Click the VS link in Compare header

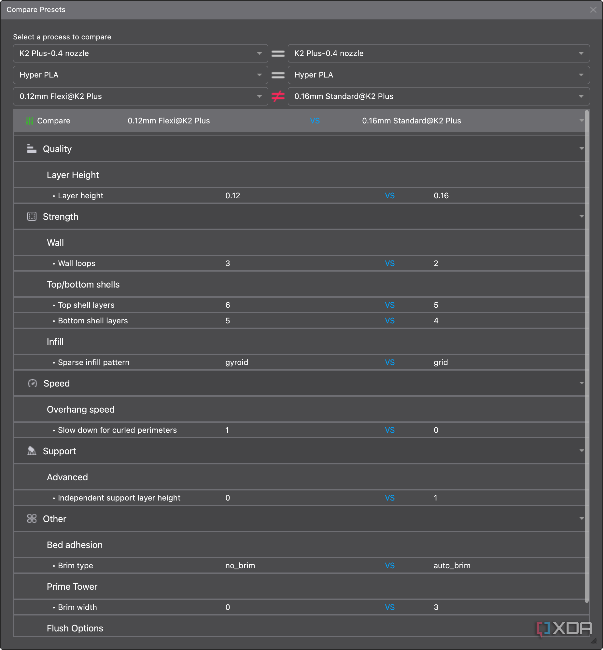point(315,121)
